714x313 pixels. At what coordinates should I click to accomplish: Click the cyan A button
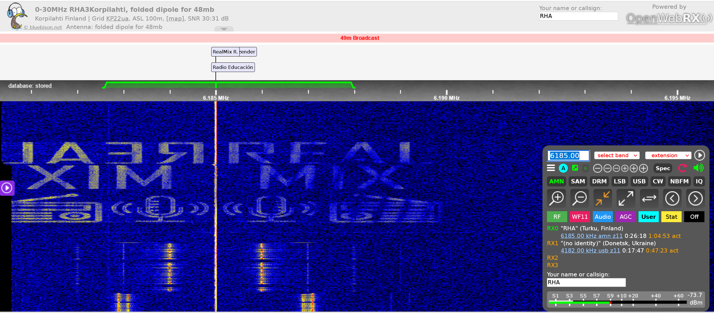[x=563, y=168]
